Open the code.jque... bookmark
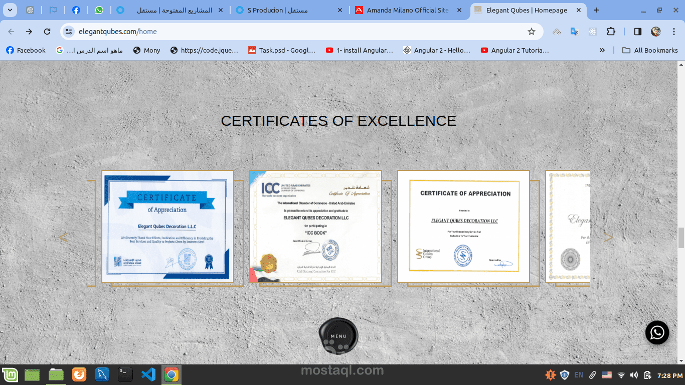 pos(204,50)
